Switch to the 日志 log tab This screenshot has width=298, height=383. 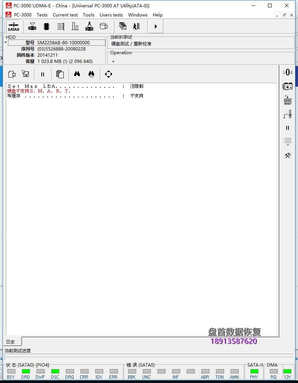[x=11, y=342]
